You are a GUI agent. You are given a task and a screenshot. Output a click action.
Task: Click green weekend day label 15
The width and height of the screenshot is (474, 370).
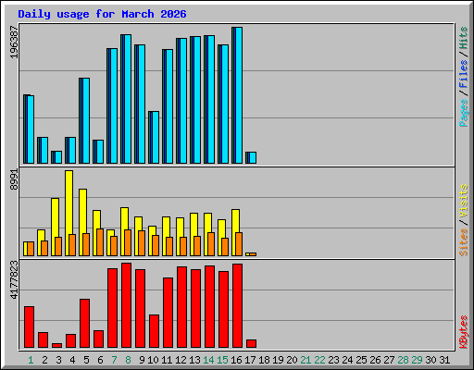pos(222,360)
